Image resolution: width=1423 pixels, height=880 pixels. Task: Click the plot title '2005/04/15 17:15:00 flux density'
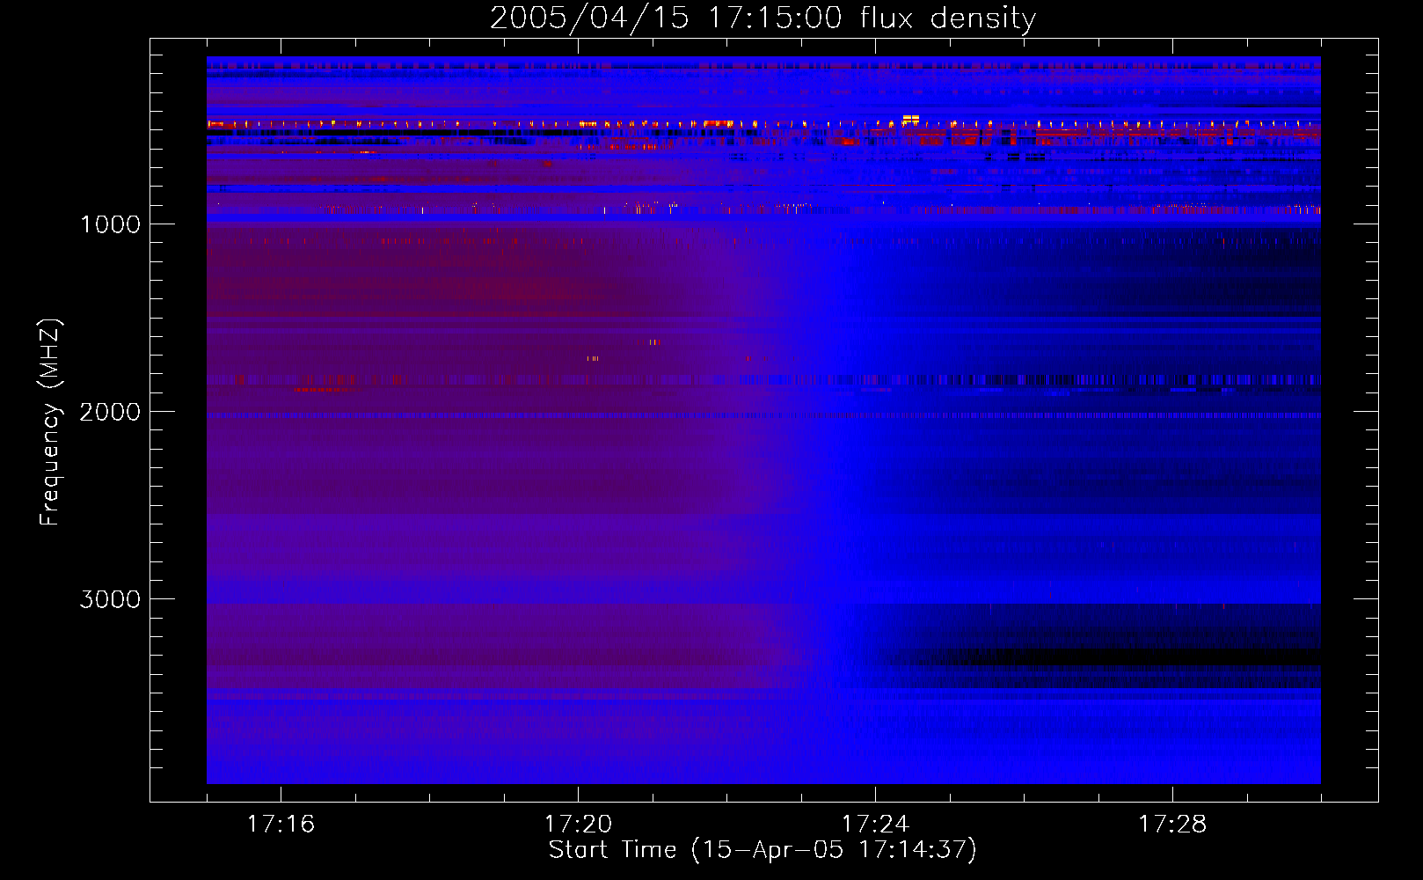pyautogui.click(x=763, y=18)
